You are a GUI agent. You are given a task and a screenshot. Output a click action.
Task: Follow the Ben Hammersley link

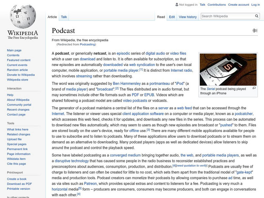[127, 83]
